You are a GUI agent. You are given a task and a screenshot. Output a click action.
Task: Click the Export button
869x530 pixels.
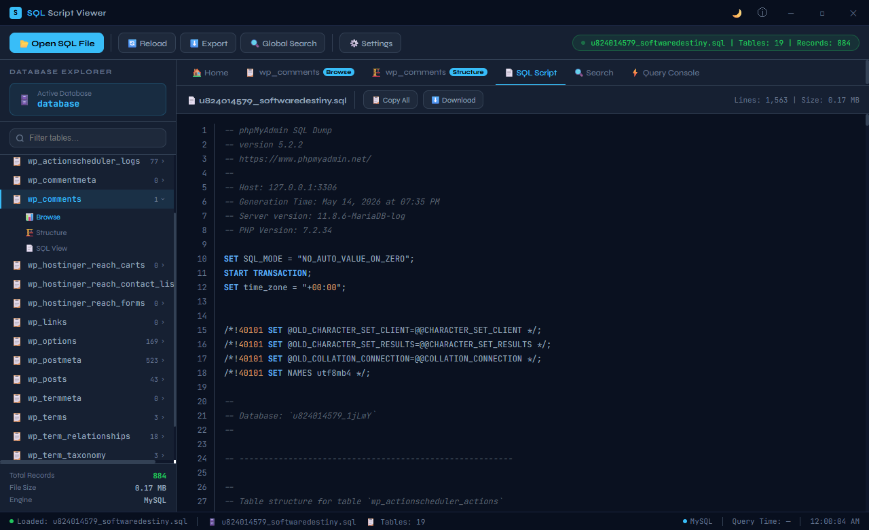209,43
